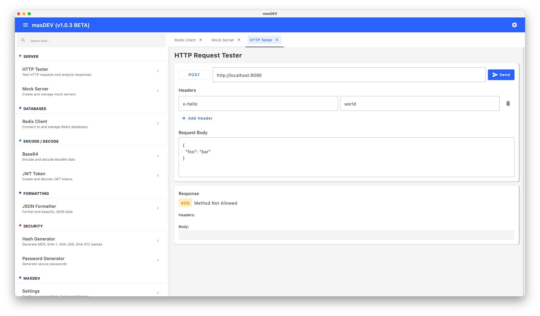Add a new header row
This screenshot has height=316, width=540.
pos(197,118)
